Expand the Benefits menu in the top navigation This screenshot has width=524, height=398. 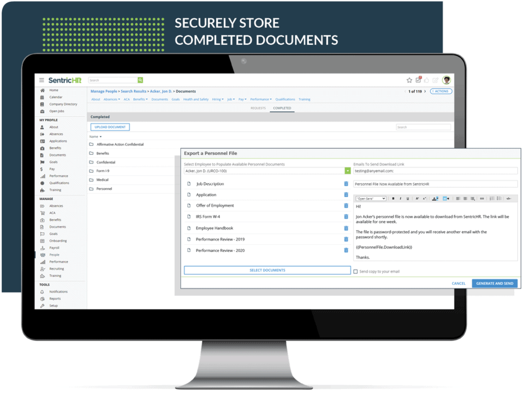(140, 99)
